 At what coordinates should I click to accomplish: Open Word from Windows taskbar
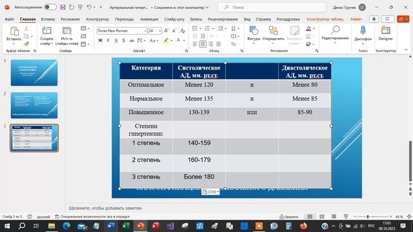click(111, 226)
